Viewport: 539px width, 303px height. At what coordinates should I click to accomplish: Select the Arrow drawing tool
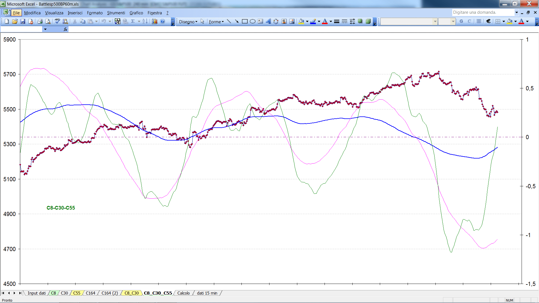pos(237,21)
